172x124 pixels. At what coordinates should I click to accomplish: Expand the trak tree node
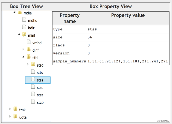10,109
